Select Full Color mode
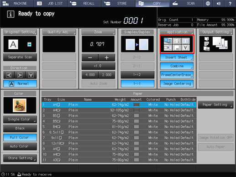 coord(20,137)
